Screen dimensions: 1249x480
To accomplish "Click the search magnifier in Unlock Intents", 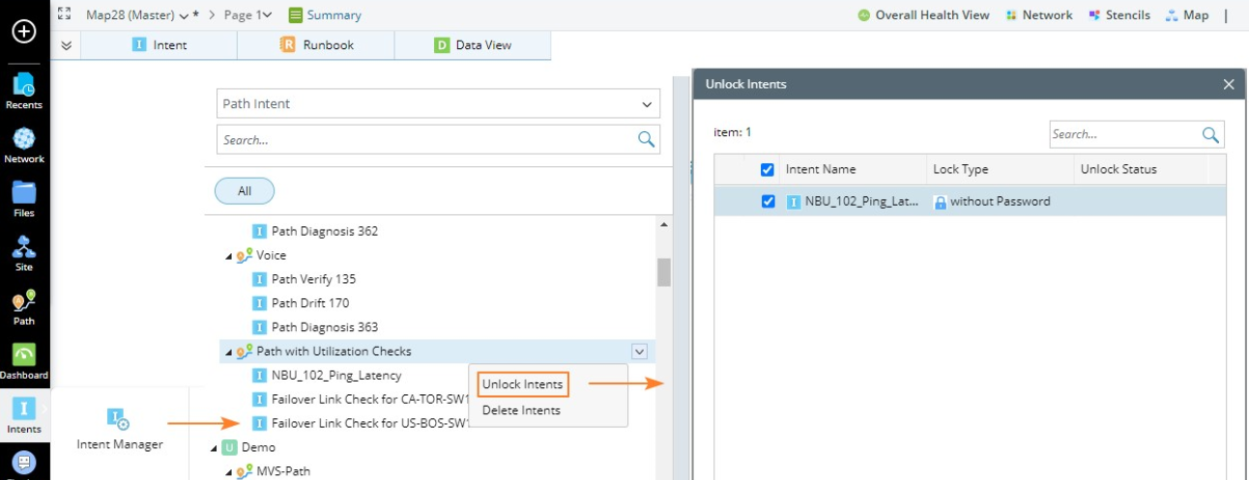I will pyautogui.click(x=1210, y=134).
